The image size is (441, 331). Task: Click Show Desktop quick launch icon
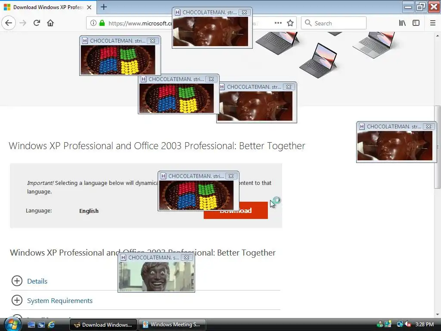[x=31, y=325]
